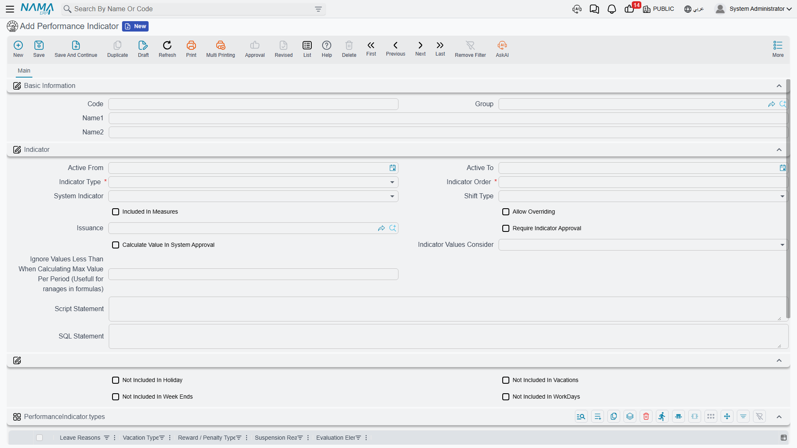The height and width of the screenshot is (448, 797).
Task: Open the Indicator Type dropdown
Action: [253, 182]
